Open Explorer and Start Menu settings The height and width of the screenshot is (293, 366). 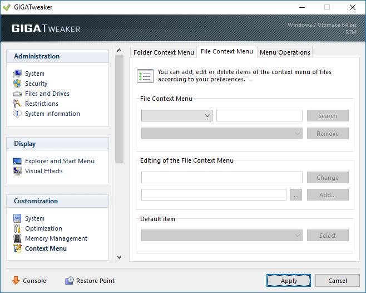pyautogui.click(x=60, y=161)
